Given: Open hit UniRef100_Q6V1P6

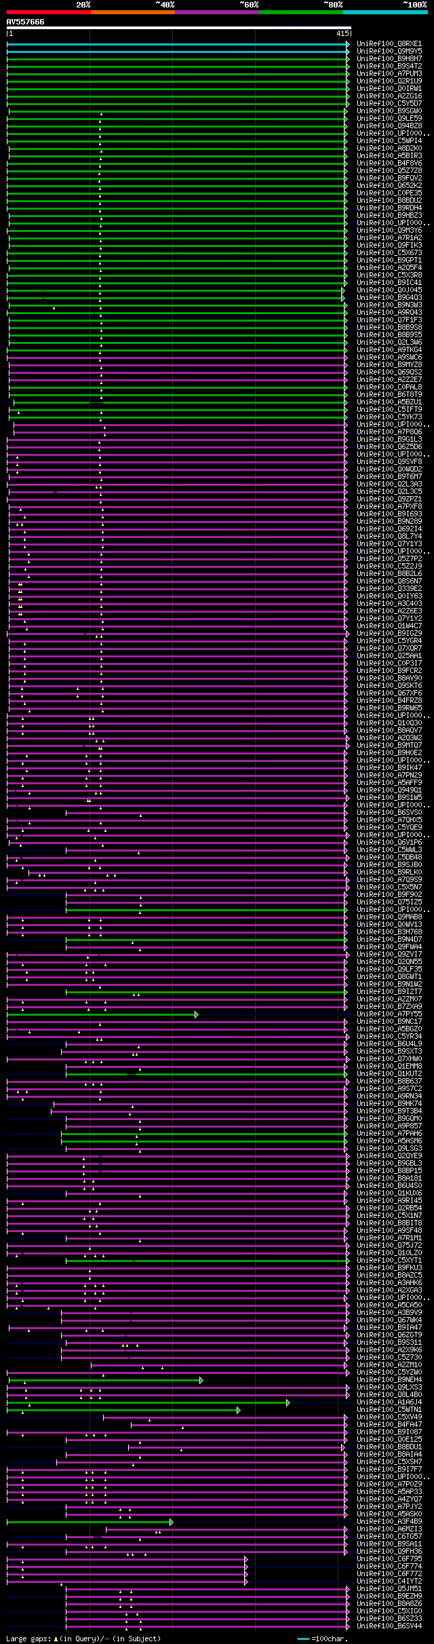Looking at the screenshot, I should pos(389,842).
